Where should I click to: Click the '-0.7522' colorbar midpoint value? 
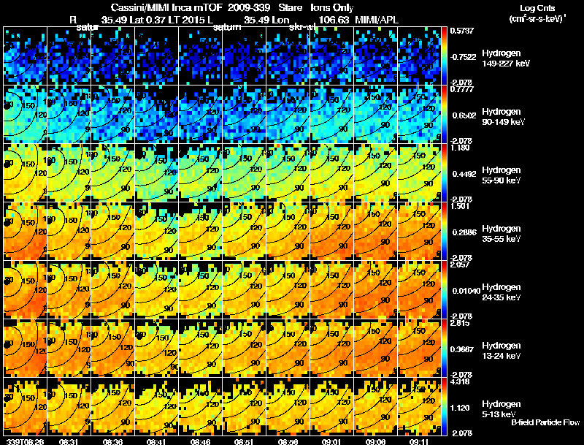(463, 57)
